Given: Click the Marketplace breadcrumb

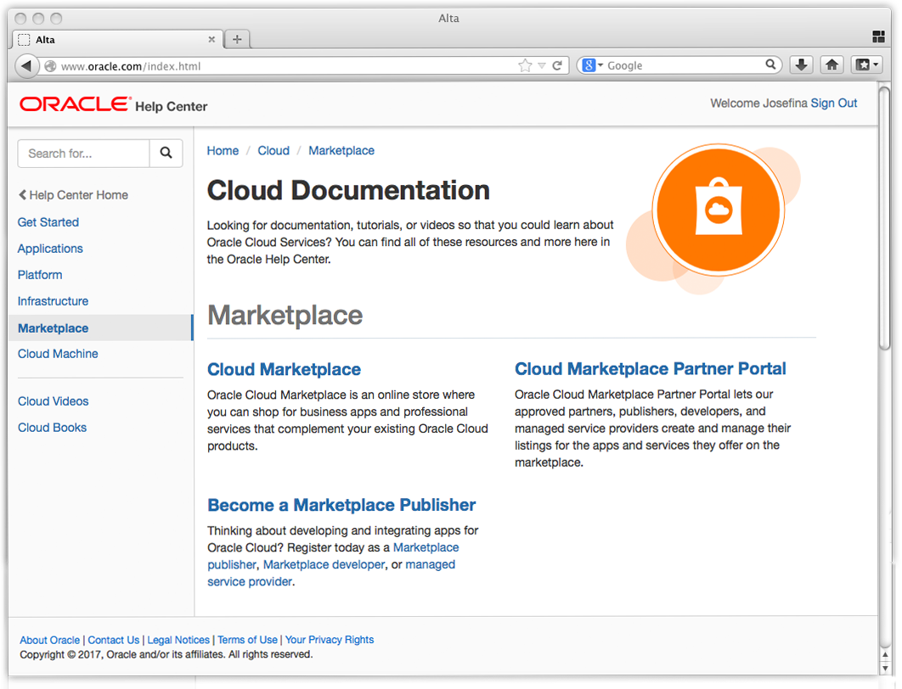Looking at the screenshot, I should point(341,150).
